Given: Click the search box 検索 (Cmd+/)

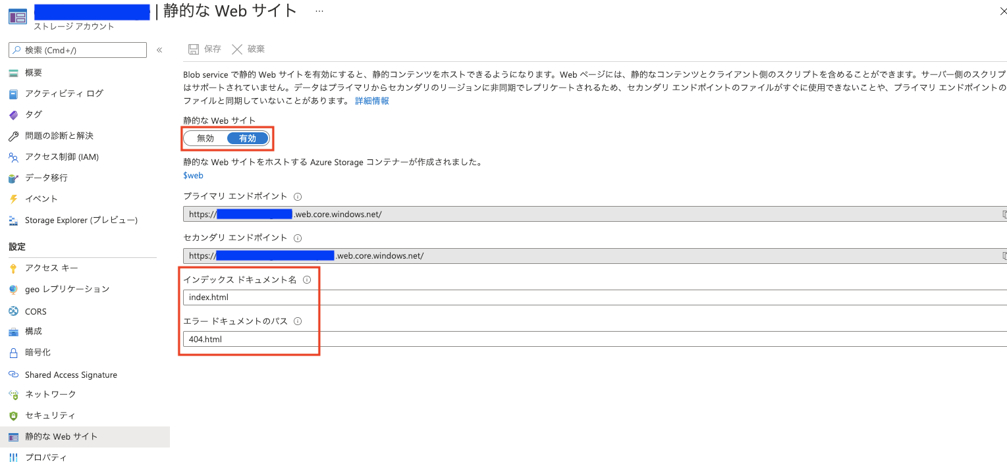Looking at the screenshot, I should click(x=78, y=50).
